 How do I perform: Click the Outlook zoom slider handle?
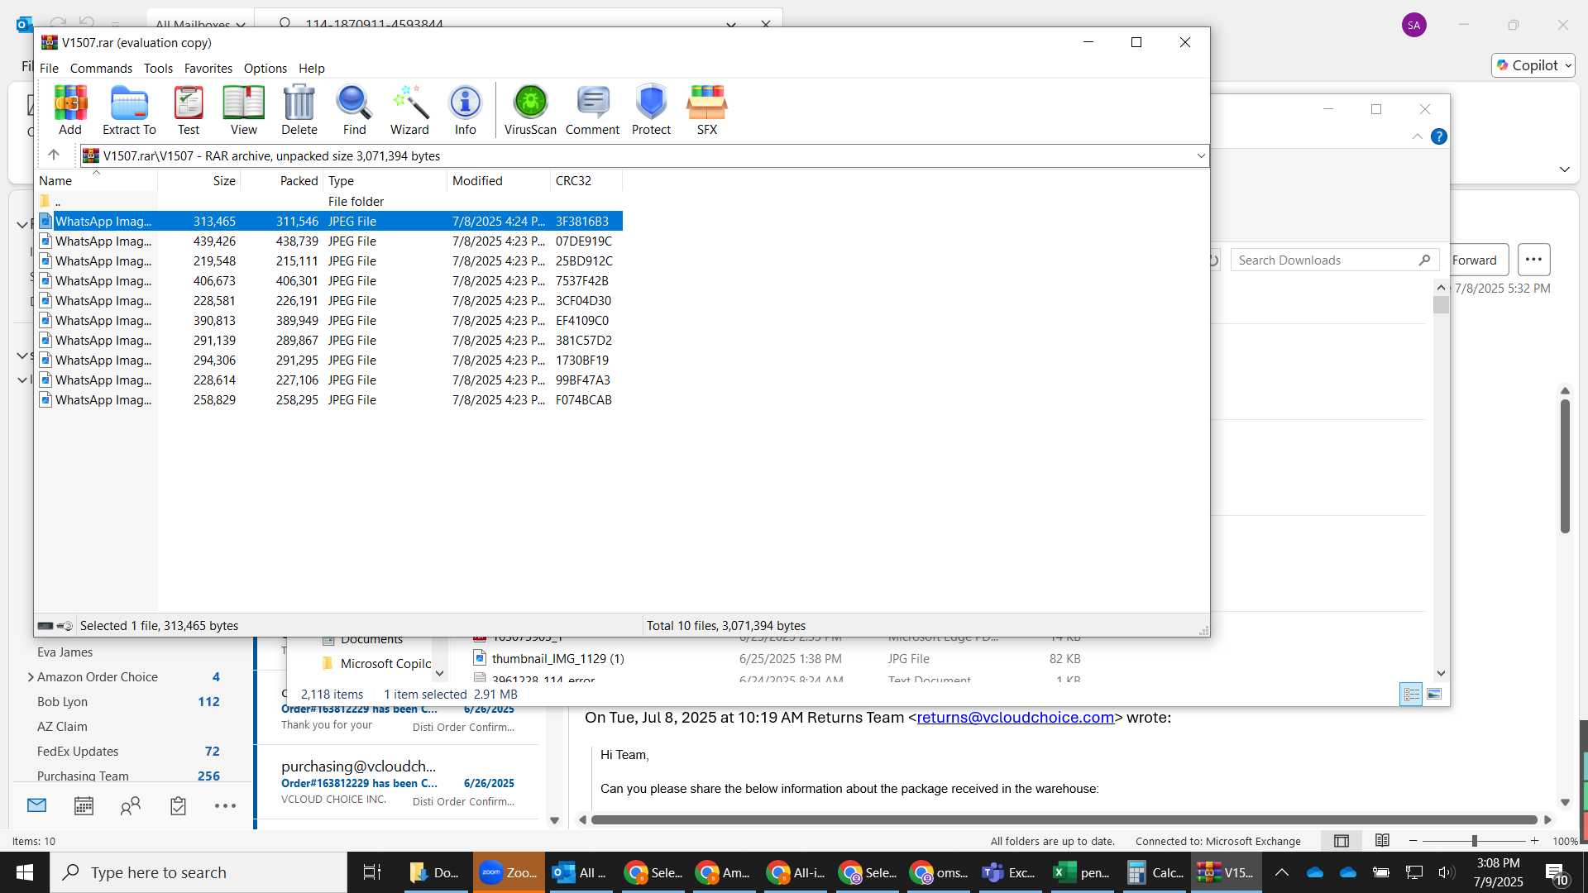[x=1474, y=841]
